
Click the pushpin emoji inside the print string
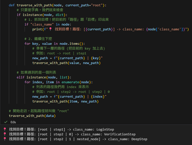click(50, 29)
